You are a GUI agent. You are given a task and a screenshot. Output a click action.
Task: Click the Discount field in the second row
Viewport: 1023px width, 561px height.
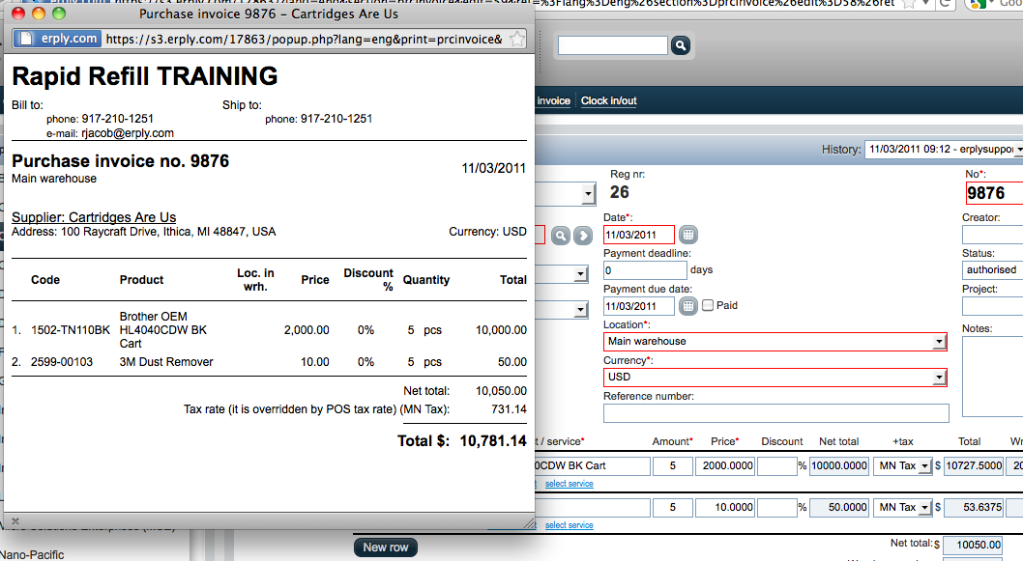click(777, 508)
